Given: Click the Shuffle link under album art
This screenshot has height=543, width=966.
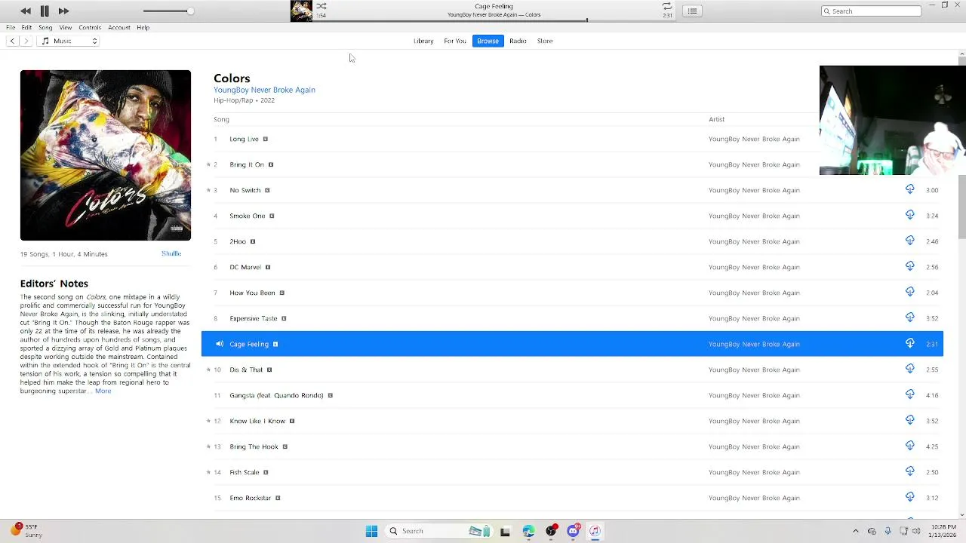Looking at the screenshot, I should 171,253.
